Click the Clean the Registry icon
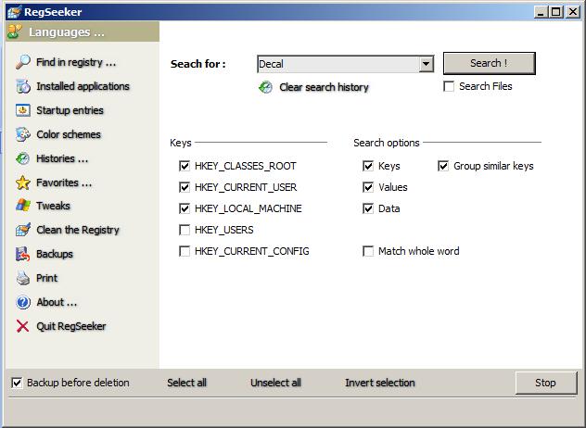This screenshot has height=428, width=586. coord(23,230)
